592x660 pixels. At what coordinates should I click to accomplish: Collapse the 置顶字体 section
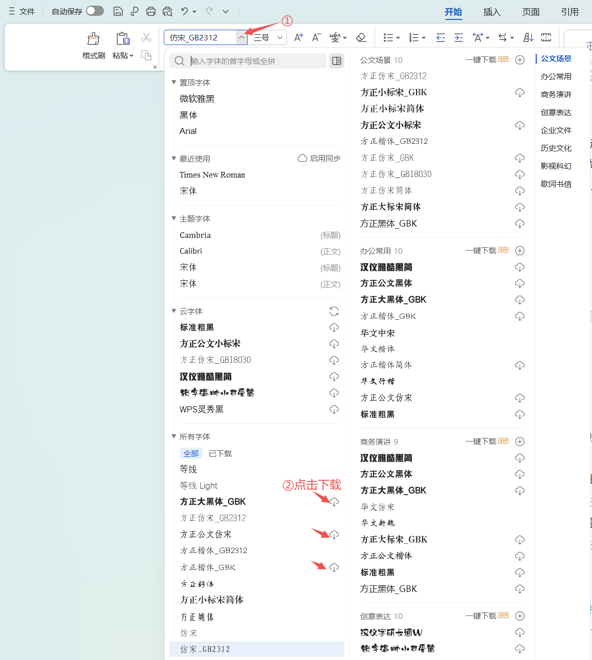coord(174,82)
